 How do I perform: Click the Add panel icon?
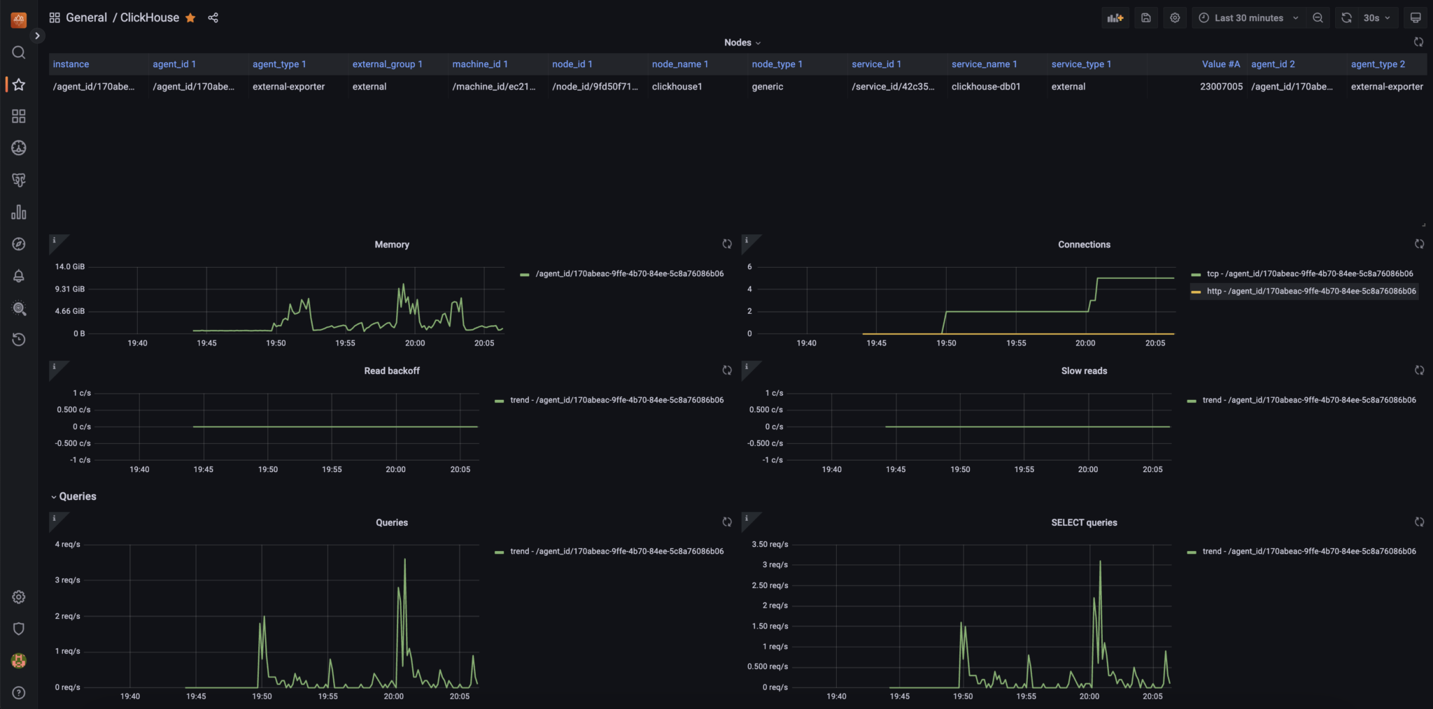pos(1115,18)
